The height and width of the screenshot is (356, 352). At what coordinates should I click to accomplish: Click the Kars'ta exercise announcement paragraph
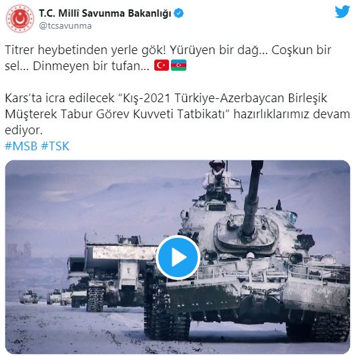(177, 114)
